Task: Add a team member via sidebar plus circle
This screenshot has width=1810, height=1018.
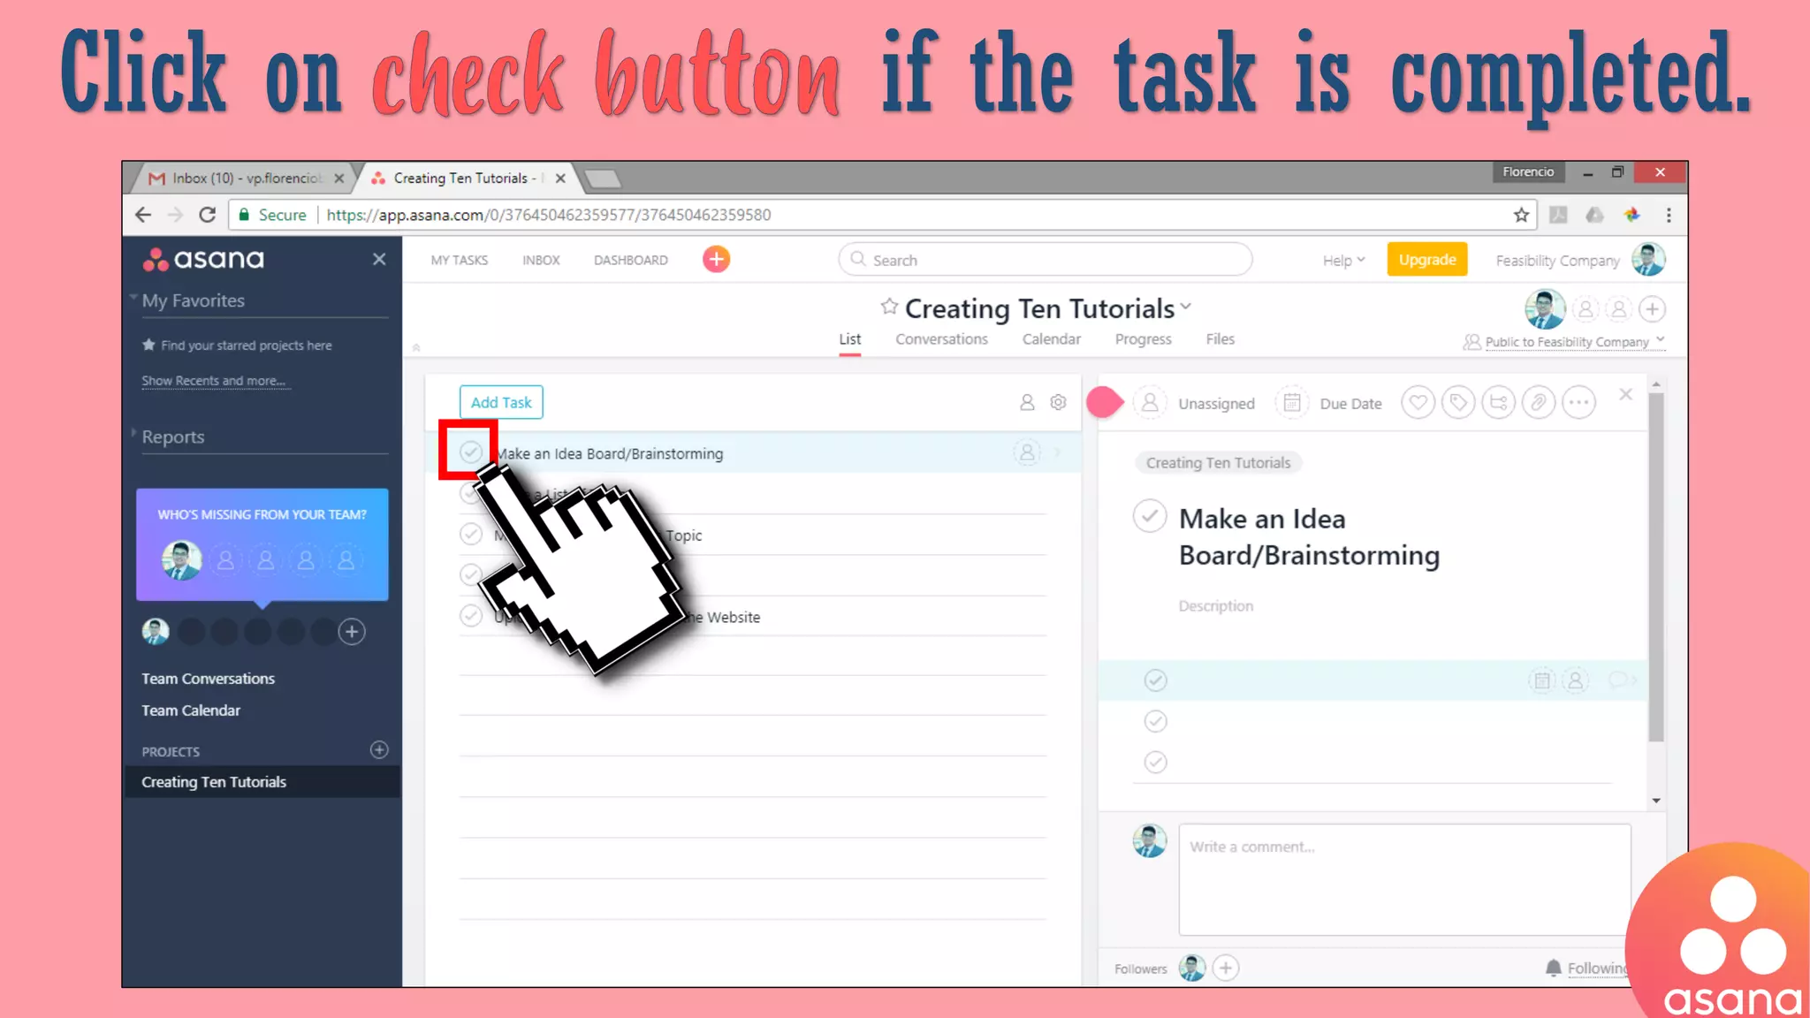Action: pyautogui.click(x=352, y=632)
